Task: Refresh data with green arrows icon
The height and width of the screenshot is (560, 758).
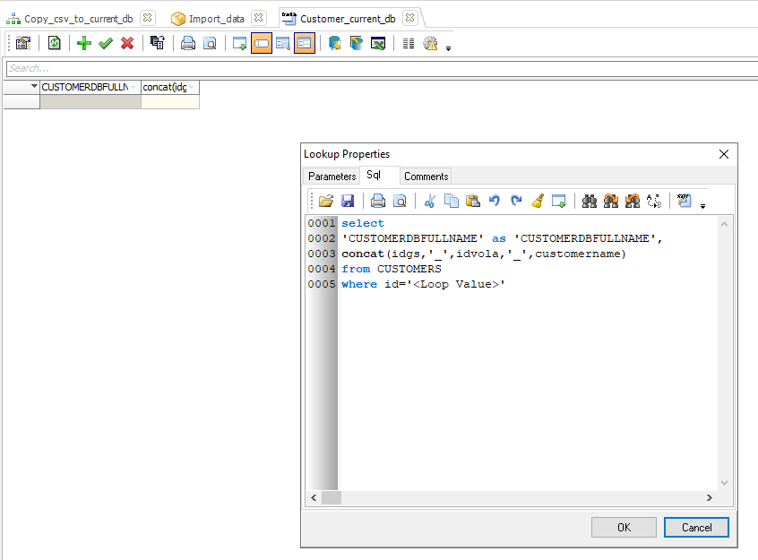Action: coord(54,44)
